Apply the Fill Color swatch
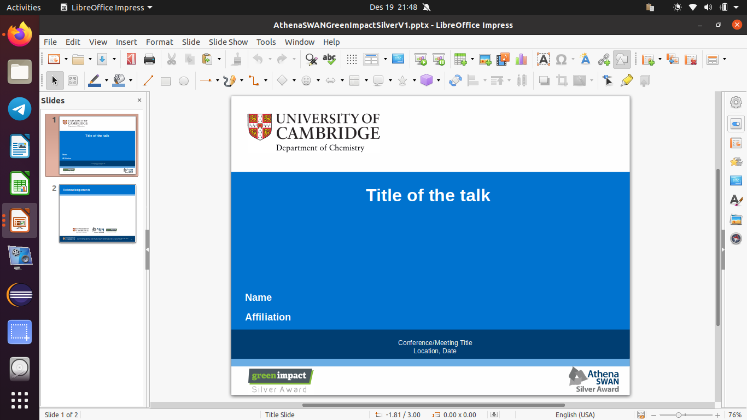Viewport: 747px width, 420px height. coord(119,81)
